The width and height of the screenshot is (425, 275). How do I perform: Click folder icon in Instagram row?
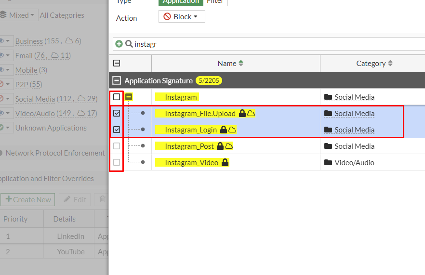[x=328, y=97]
